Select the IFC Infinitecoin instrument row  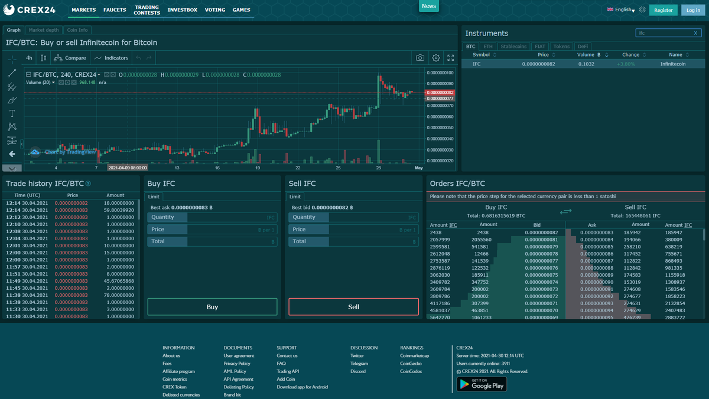[x=584, y=63]
